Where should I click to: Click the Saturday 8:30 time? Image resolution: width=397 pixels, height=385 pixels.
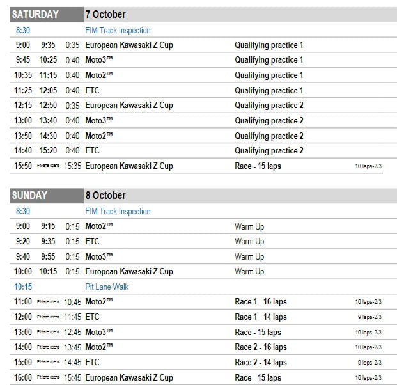[22, 31]
